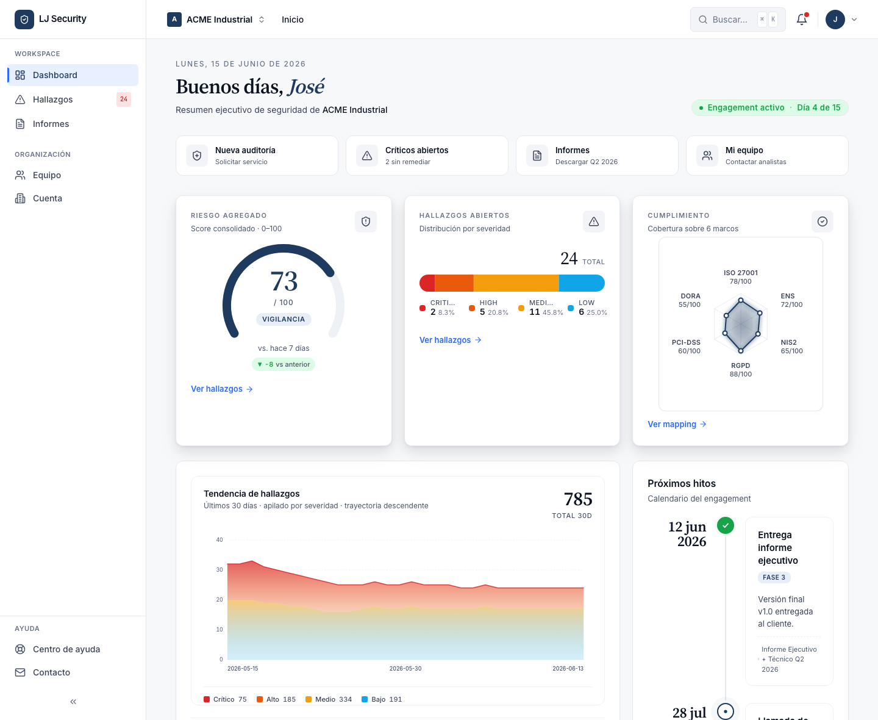Click the blue low segment of severity bar
This screenshot has width=878, height=720.
coord(582,283)
